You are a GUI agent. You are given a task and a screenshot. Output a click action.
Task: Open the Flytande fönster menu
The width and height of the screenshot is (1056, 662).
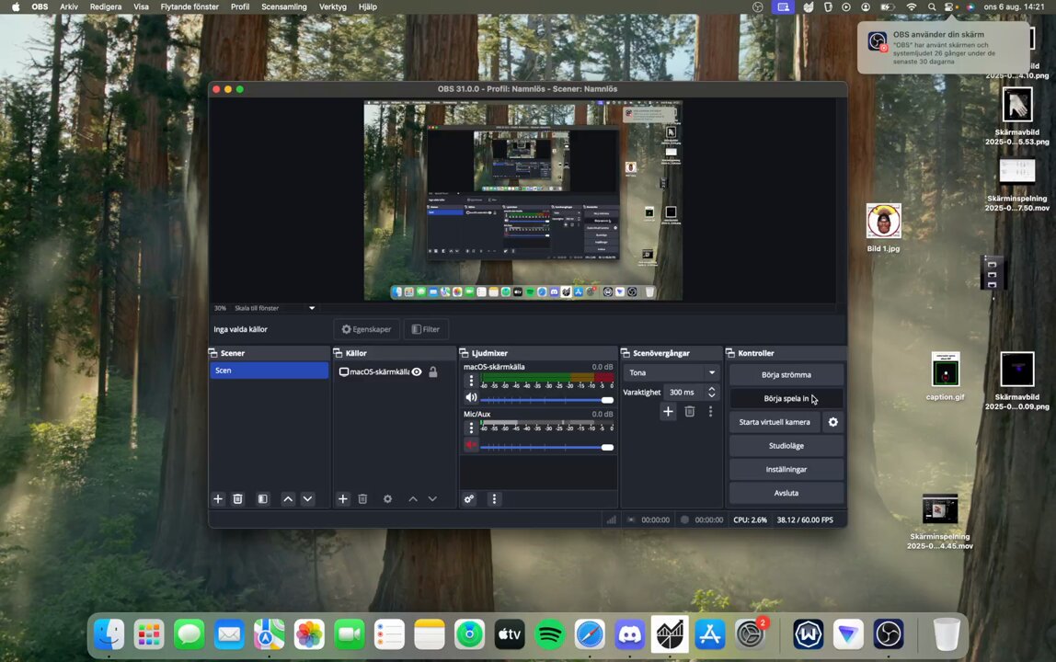pyautogui.click(x=189, y=6)
